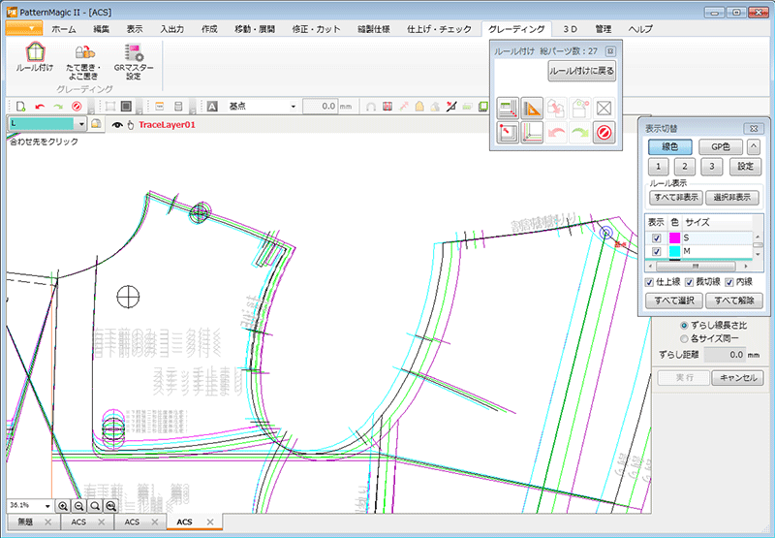
Task: Select the orange set-square tool icon
Action: pyautogui.click(x=532, y=109)
